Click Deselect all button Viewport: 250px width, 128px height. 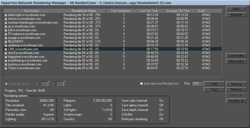pos(236,101)
